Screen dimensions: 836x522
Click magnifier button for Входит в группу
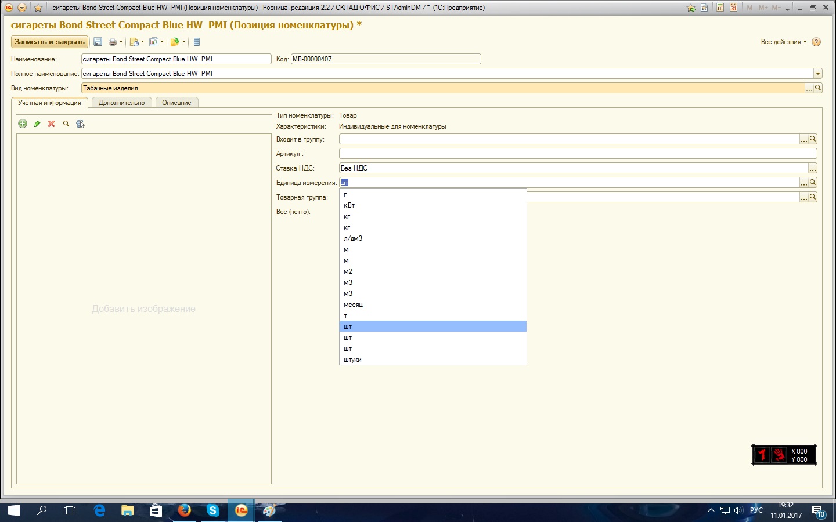pyautogui.click(x=813, y=139)
